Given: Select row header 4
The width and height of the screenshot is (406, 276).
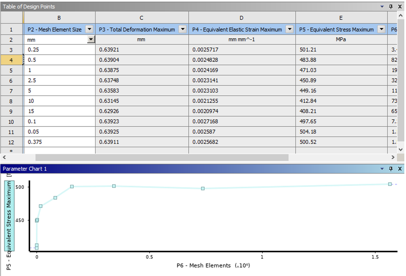Looking at the screenshot, I should point(11,60).
